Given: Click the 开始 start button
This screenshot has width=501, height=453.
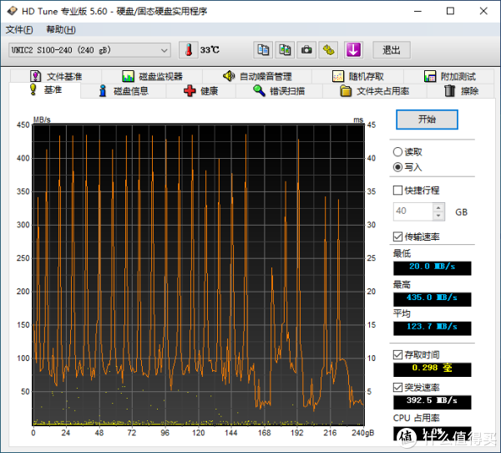Looking at the screenshot, I should pyautogui.click(x=427, y=120).
